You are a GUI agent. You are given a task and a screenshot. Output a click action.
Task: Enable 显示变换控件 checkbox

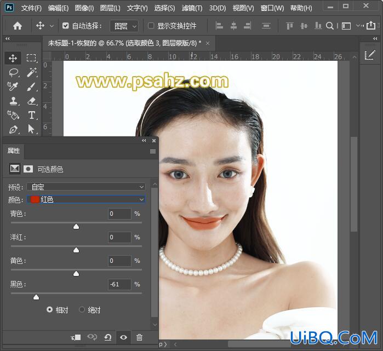(151, 25)
